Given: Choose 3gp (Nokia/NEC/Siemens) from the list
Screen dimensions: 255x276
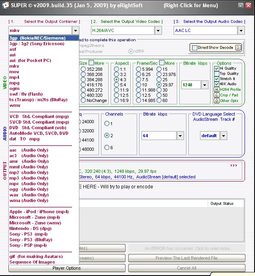Looking at the screenshot, I should [x=44, y=38].
